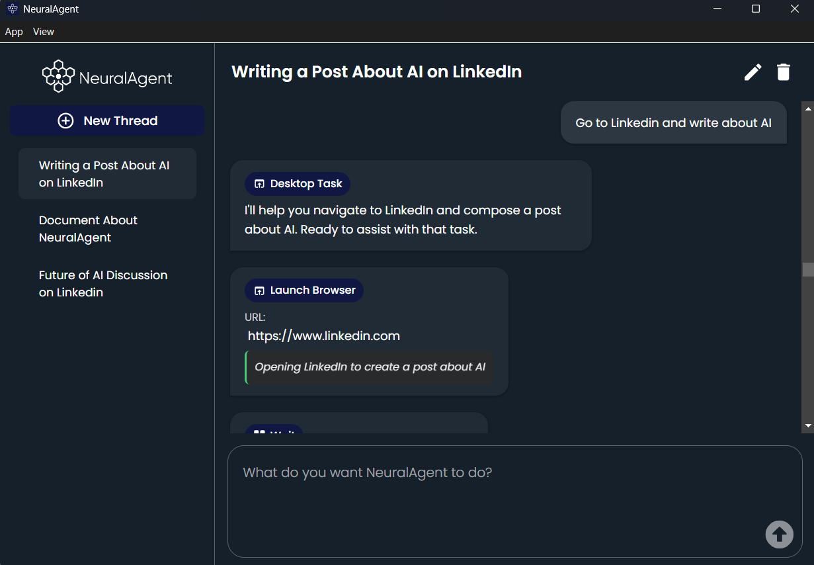Click the Launch Browser label

313,290
